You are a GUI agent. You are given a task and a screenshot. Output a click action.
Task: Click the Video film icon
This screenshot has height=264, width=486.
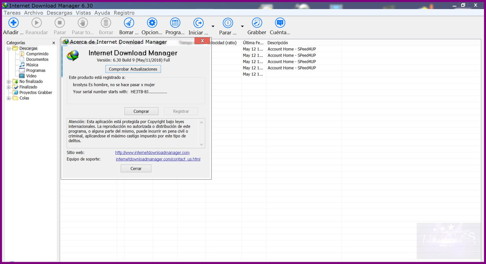tap(22, 76)
